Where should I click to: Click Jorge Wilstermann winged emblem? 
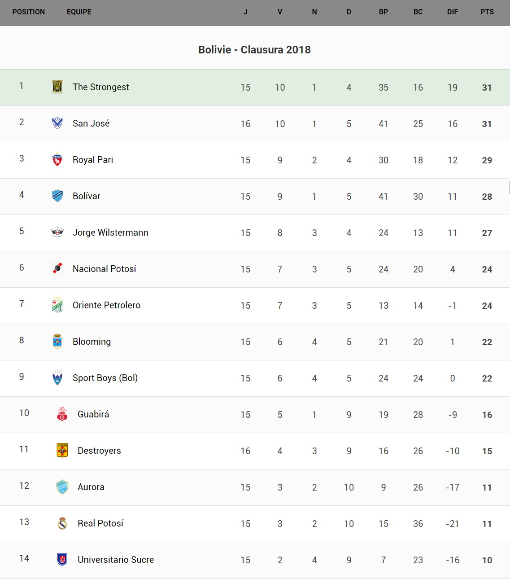pyautogui.click(x=57, y=232)
